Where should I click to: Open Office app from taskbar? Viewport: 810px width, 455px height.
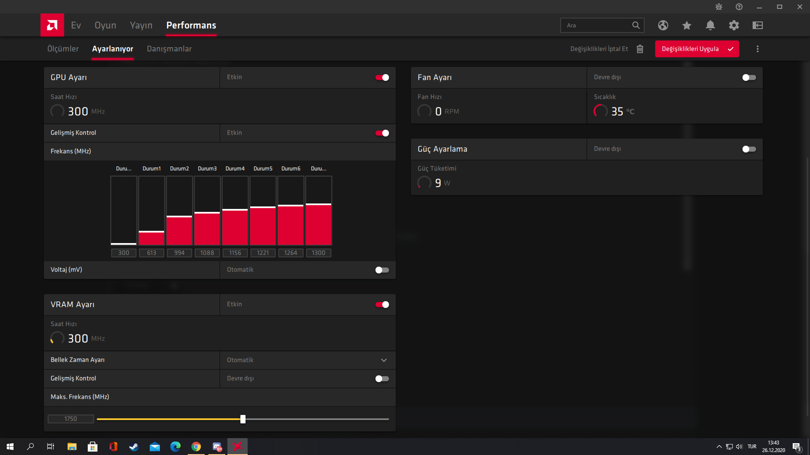click(x=113, y=447)
